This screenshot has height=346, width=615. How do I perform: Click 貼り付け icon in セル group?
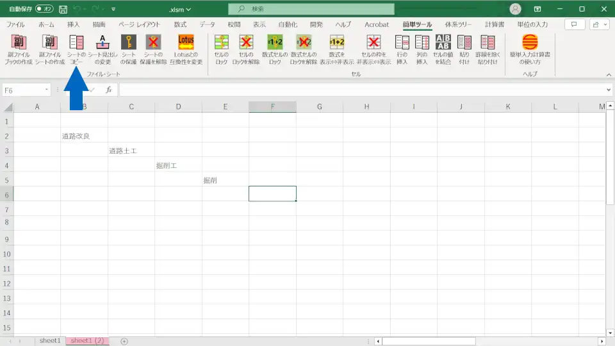tap(464, 42)
